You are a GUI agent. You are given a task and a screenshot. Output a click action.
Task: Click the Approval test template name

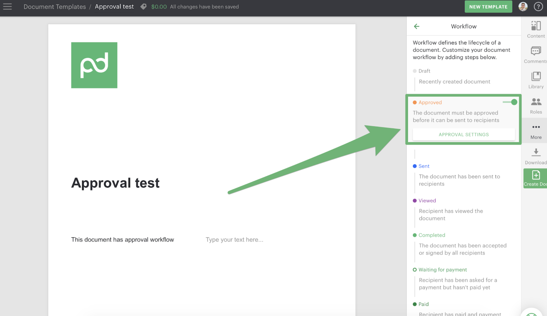[x=114, y=7]
